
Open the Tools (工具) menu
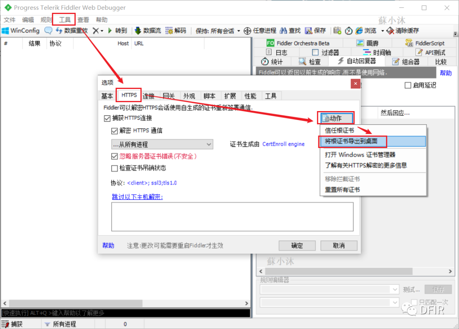(x=65, y=20)
